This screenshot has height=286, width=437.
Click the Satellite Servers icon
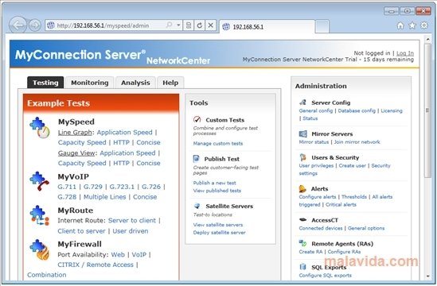click(x=197, y=206)
